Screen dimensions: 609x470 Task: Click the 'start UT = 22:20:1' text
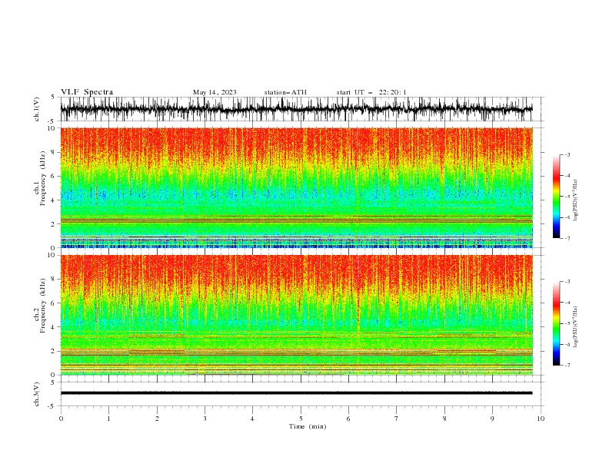tap(371, 92)
